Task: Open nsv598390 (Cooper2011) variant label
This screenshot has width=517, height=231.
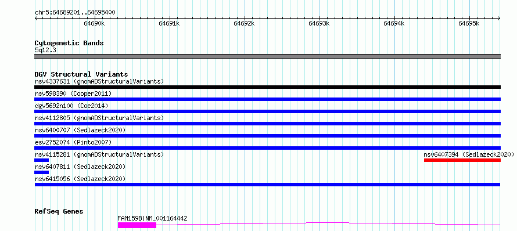Action: coord(73,93)
